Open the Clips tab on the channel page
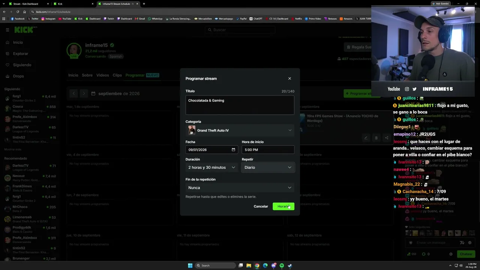This screenshot has height=270, width=480. (x=117, y=75)
